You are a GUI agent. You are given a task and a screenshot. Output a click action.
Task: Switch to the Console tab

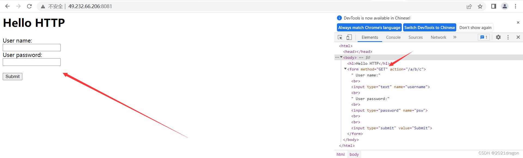pos(393,37)
